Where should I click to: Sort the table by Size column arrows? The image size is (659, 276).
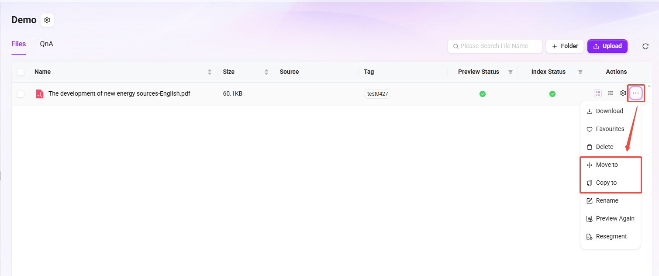point(266,72)
